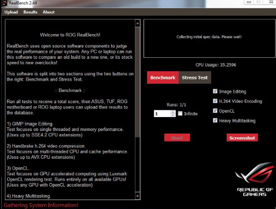The image size is (276, 209).
Task: Click the '4) Heavy Multitasking.' line
Action: pos(29,196)
